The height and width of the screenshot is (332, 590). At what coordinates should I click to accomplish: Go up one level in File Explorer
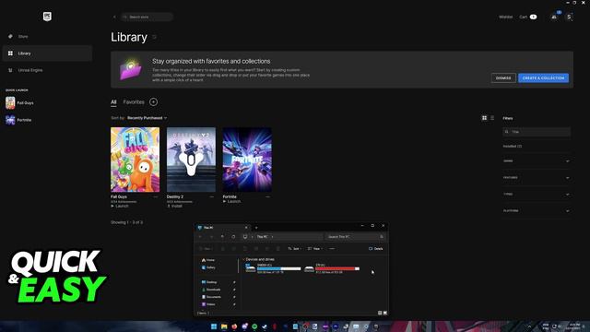223,237
